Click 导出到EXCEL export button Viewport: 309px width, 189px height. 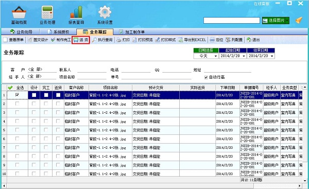coord(192,40)
